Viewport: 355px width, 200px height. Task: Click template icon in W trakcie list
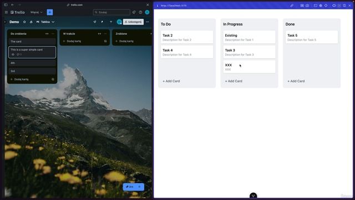click(x=105, y=41)
